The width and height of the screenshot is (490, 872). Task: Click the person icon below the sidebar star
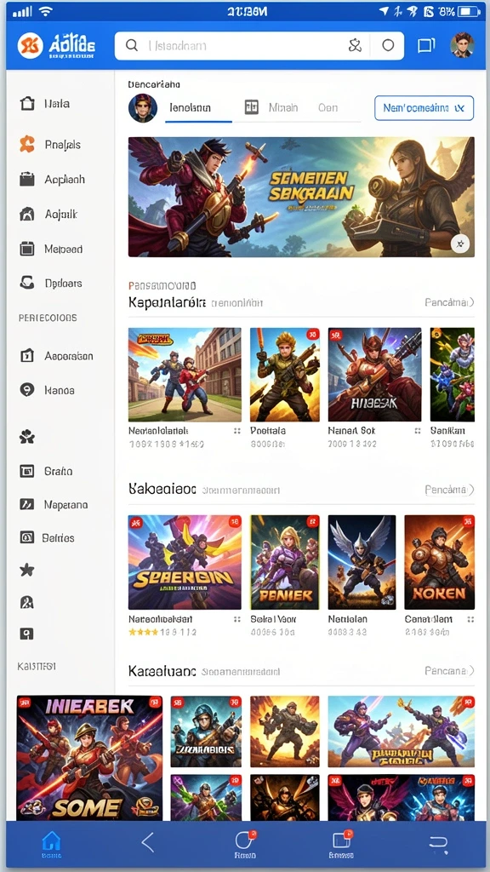click(26, 602)
